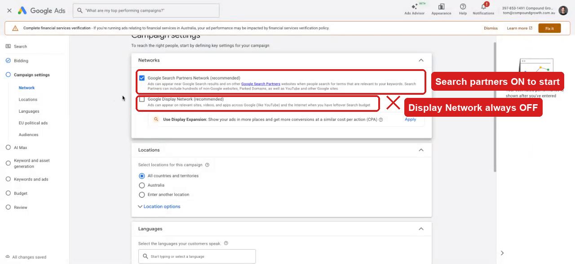Click the help icon next to Display Expansion
575x264 pixels.
click(381, 120)
